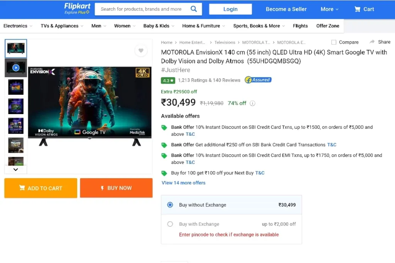Select Buy without Exchange option
This screenshot has width=395, height=263.
170,205
